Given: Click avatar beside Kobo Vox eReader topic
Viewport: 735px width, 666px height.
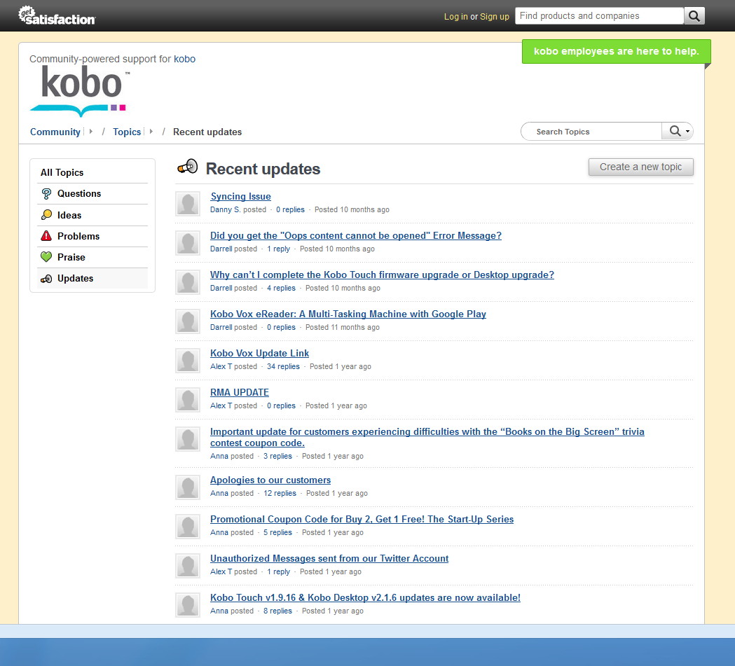Looking at the screenshot, I should 188,321.
